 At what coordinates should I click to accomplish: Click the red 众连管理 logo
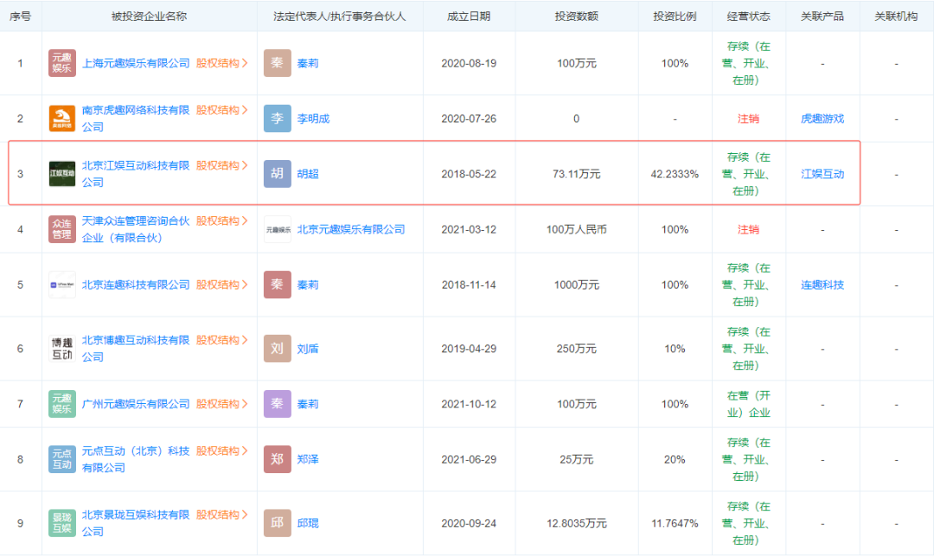[61, 228]
